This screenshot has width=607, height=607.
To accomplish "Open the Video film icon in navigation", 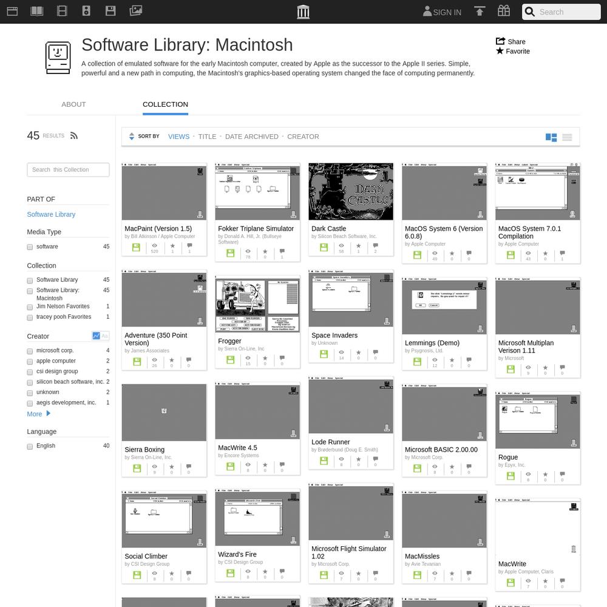I will (62, 11).
